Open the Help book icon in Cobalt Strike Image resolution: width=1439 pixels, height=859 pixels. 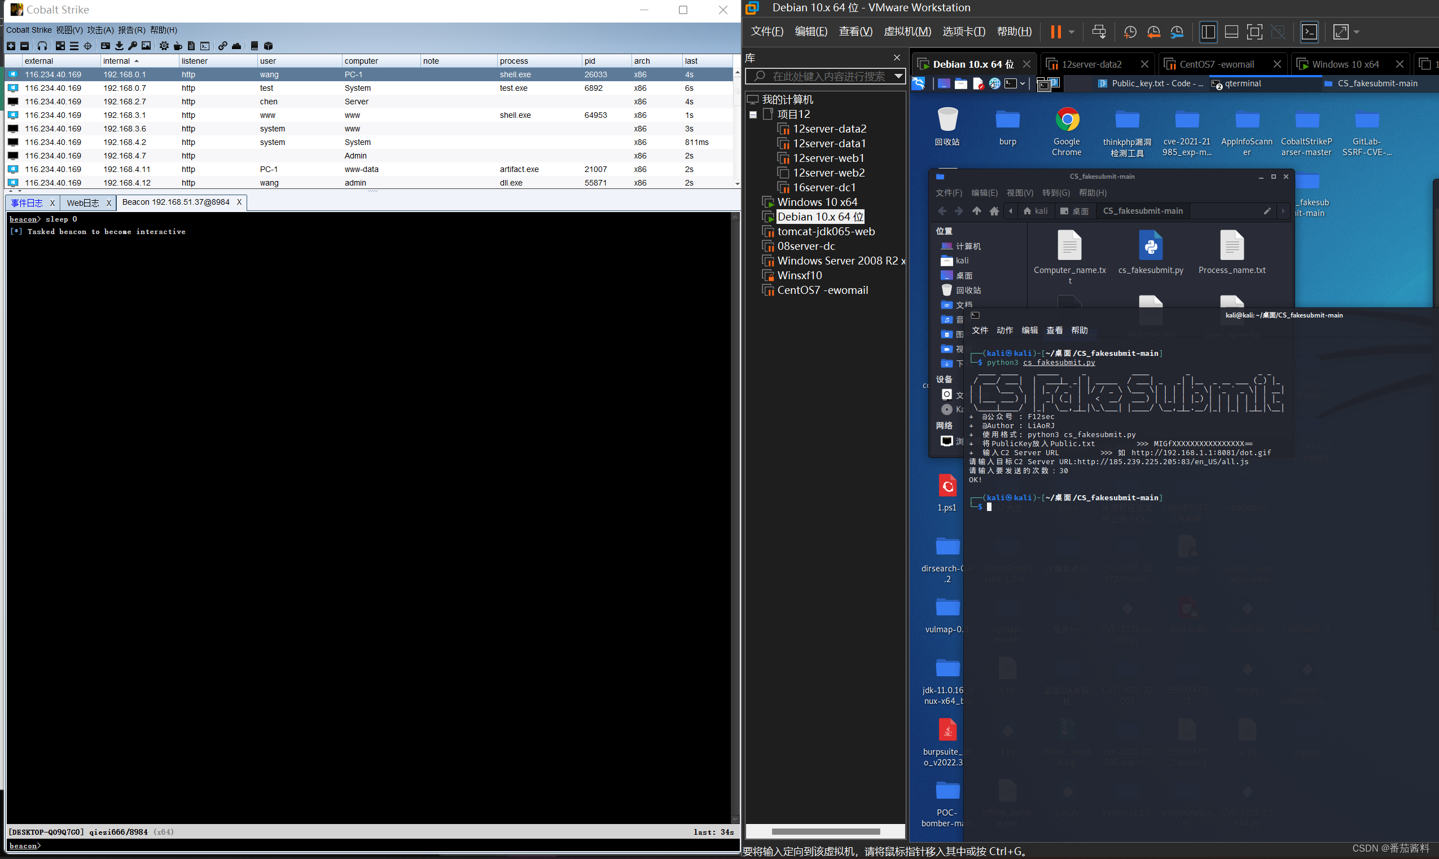pos(254,46)
